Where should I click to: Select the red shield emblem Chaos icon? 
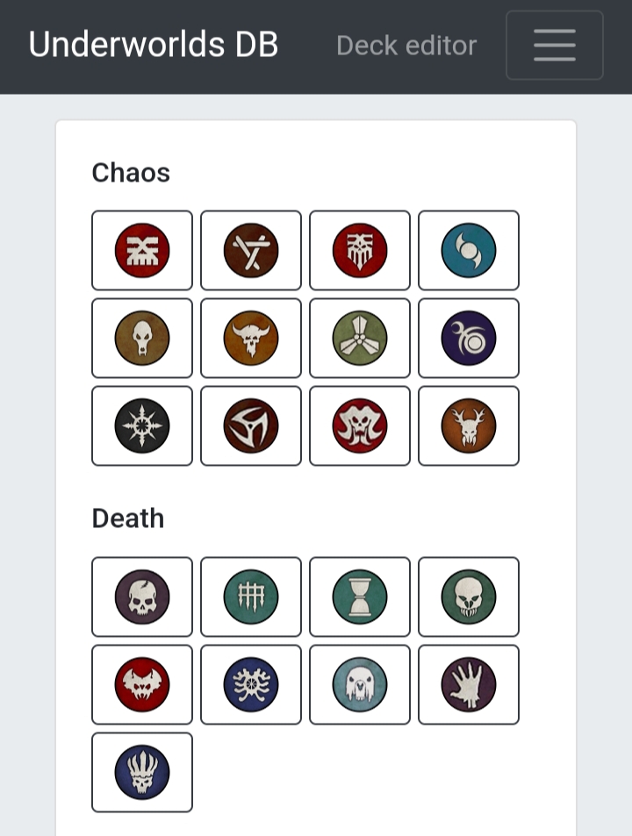[360, 250]
